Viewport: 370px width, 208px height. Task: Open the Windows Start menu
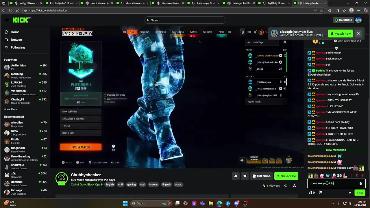coord(125,203)
